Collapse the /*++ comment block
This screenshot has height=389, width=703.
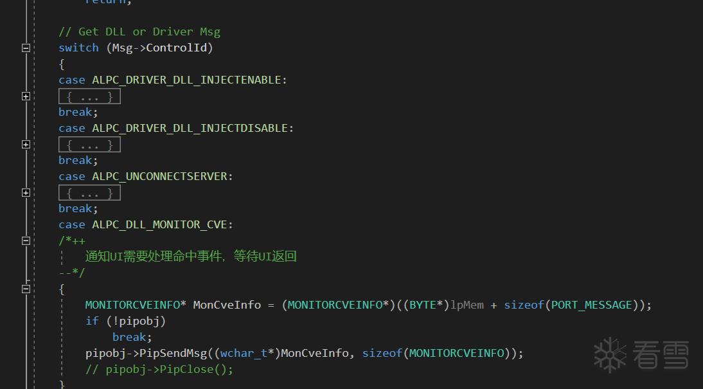coord(26,240)
